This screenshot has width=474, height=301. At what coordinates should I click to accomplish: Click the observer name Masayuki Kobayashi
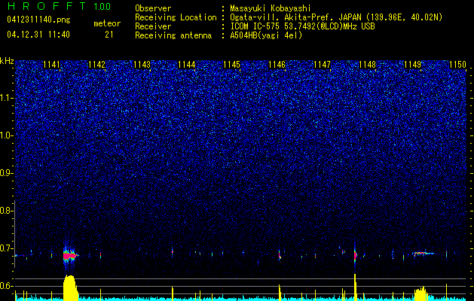[x=271, y=8]
